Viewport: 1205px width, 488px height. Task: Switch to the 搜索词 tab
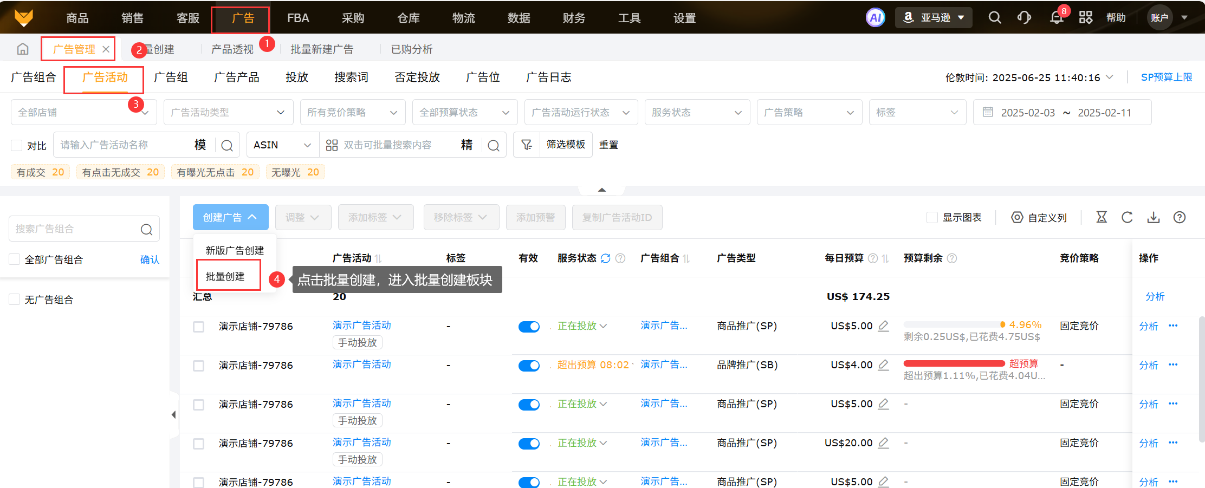pyautogui.click(x=351, y=77)
